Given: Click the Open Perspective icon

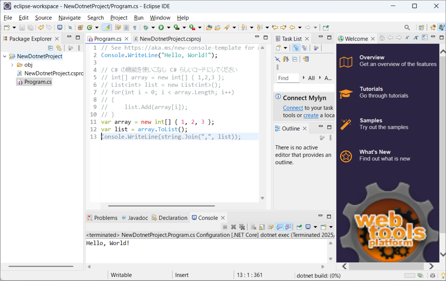Looking at the screenshot, I should point(421,28).
